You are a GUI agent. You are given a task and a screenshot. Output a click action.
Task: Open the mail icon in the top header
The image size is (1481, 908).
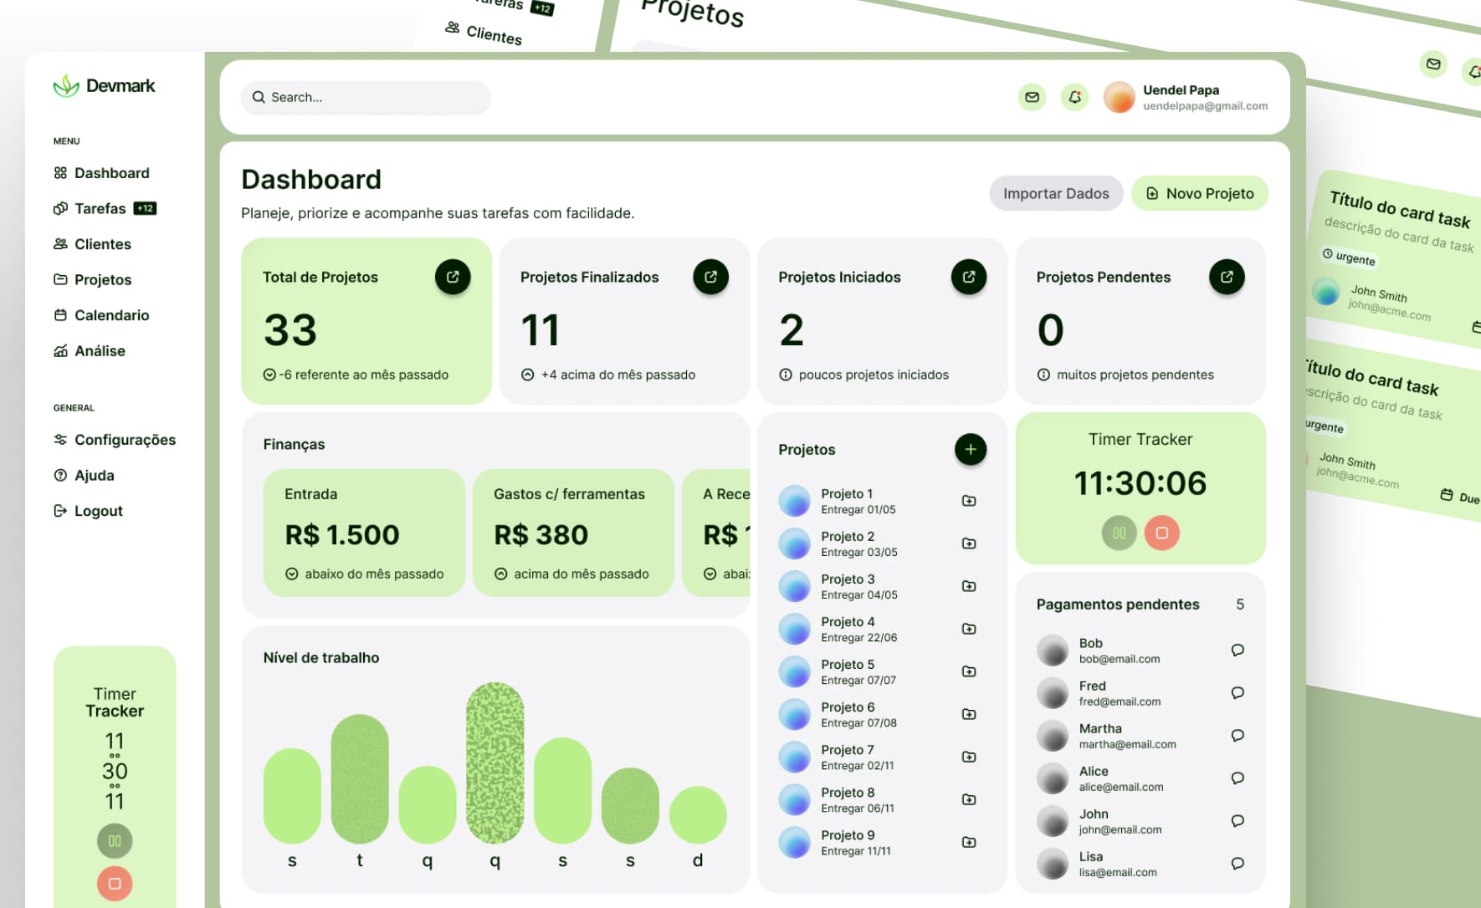tap(1032, 97)
